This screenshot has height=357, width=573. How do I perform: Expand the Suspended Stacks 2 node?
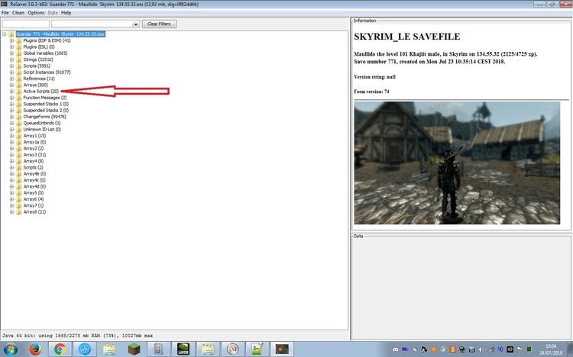11,111
